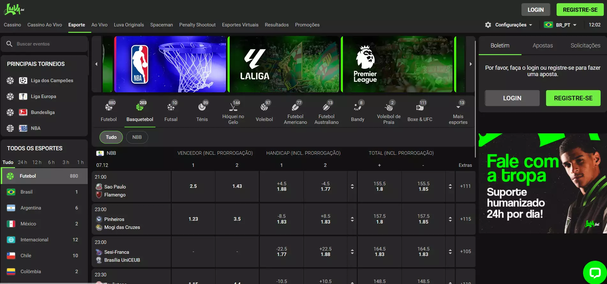The width and height of the screenshot is (607, 284).
Task: Expand the Configurações dropdown
Action: pyautogui.click(x=509, y=25)
